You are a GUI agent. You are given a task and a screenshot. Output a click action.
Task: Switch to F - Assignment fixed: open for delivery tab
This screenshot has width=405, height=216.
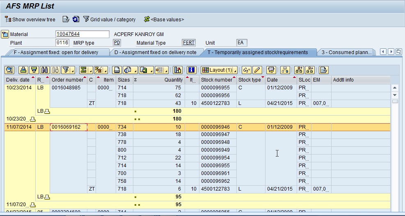pos(56,52)
